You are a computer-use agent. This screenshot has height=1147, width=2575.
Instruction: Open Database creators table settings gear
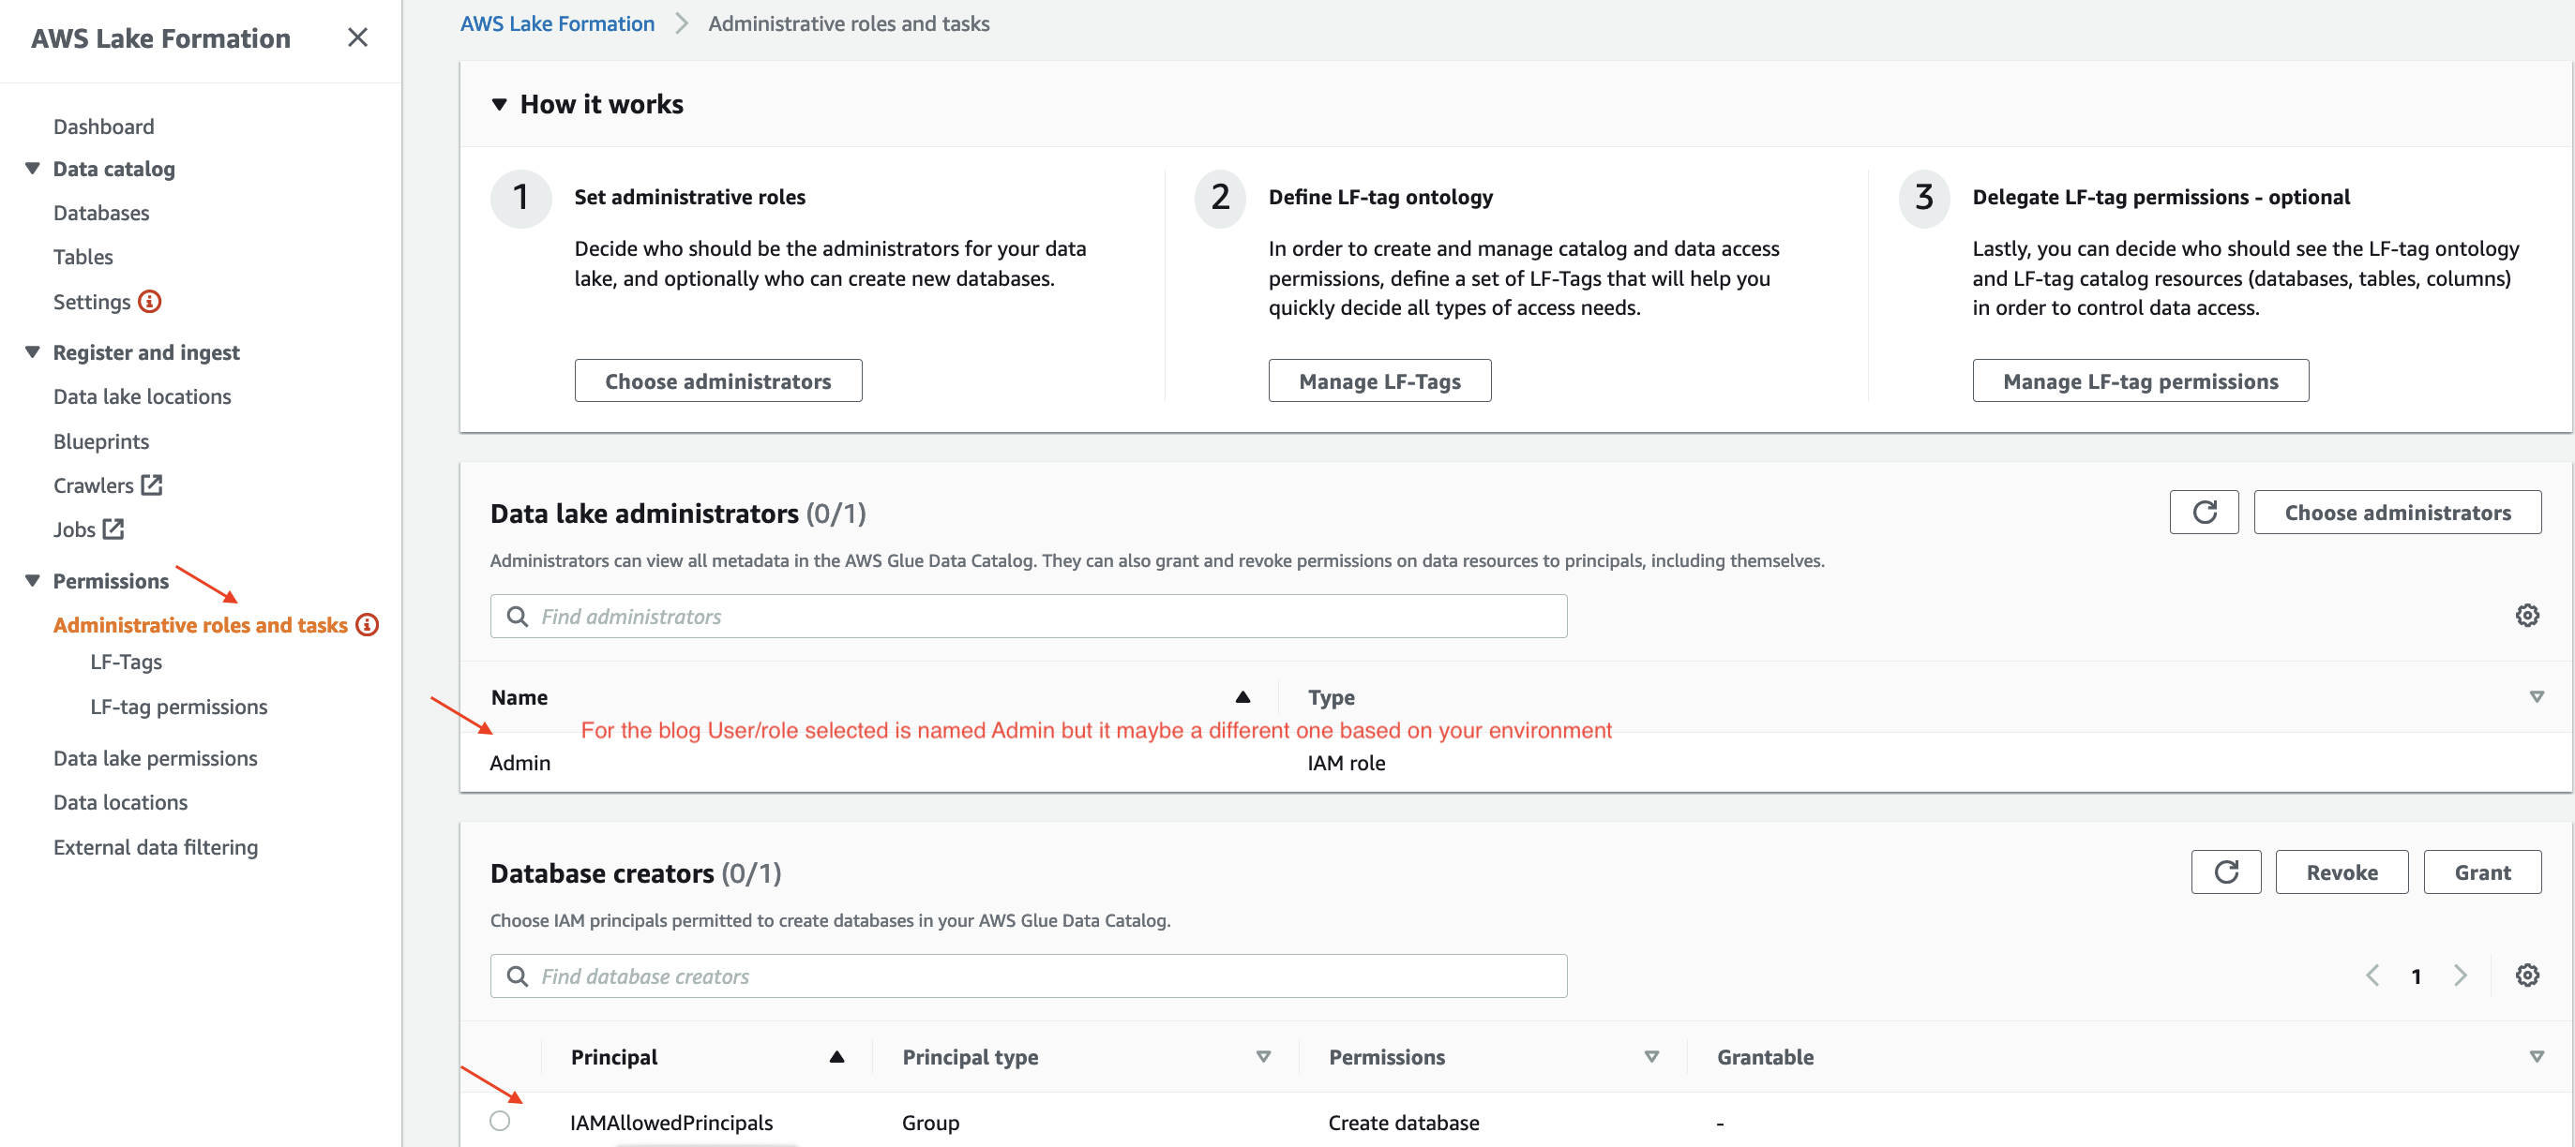coord(2526,976)
